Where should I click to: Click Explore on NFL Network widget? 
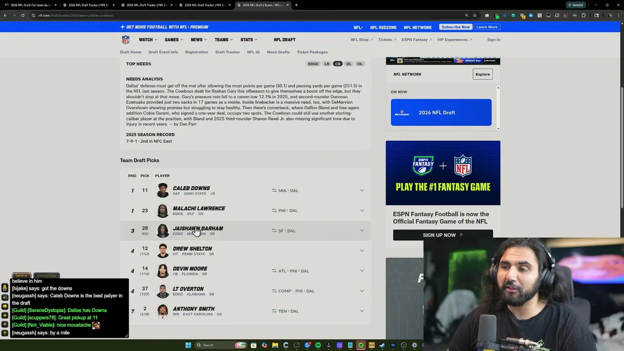[x=483, y=74]
